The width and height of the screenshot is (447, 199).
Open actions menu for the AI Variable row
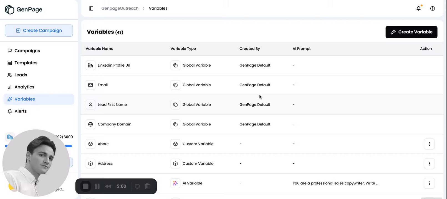click(x=429, y=183)
